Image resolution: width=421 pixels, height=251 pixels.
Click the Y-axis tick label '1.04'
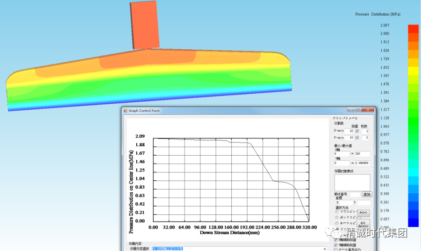(140, 179)
